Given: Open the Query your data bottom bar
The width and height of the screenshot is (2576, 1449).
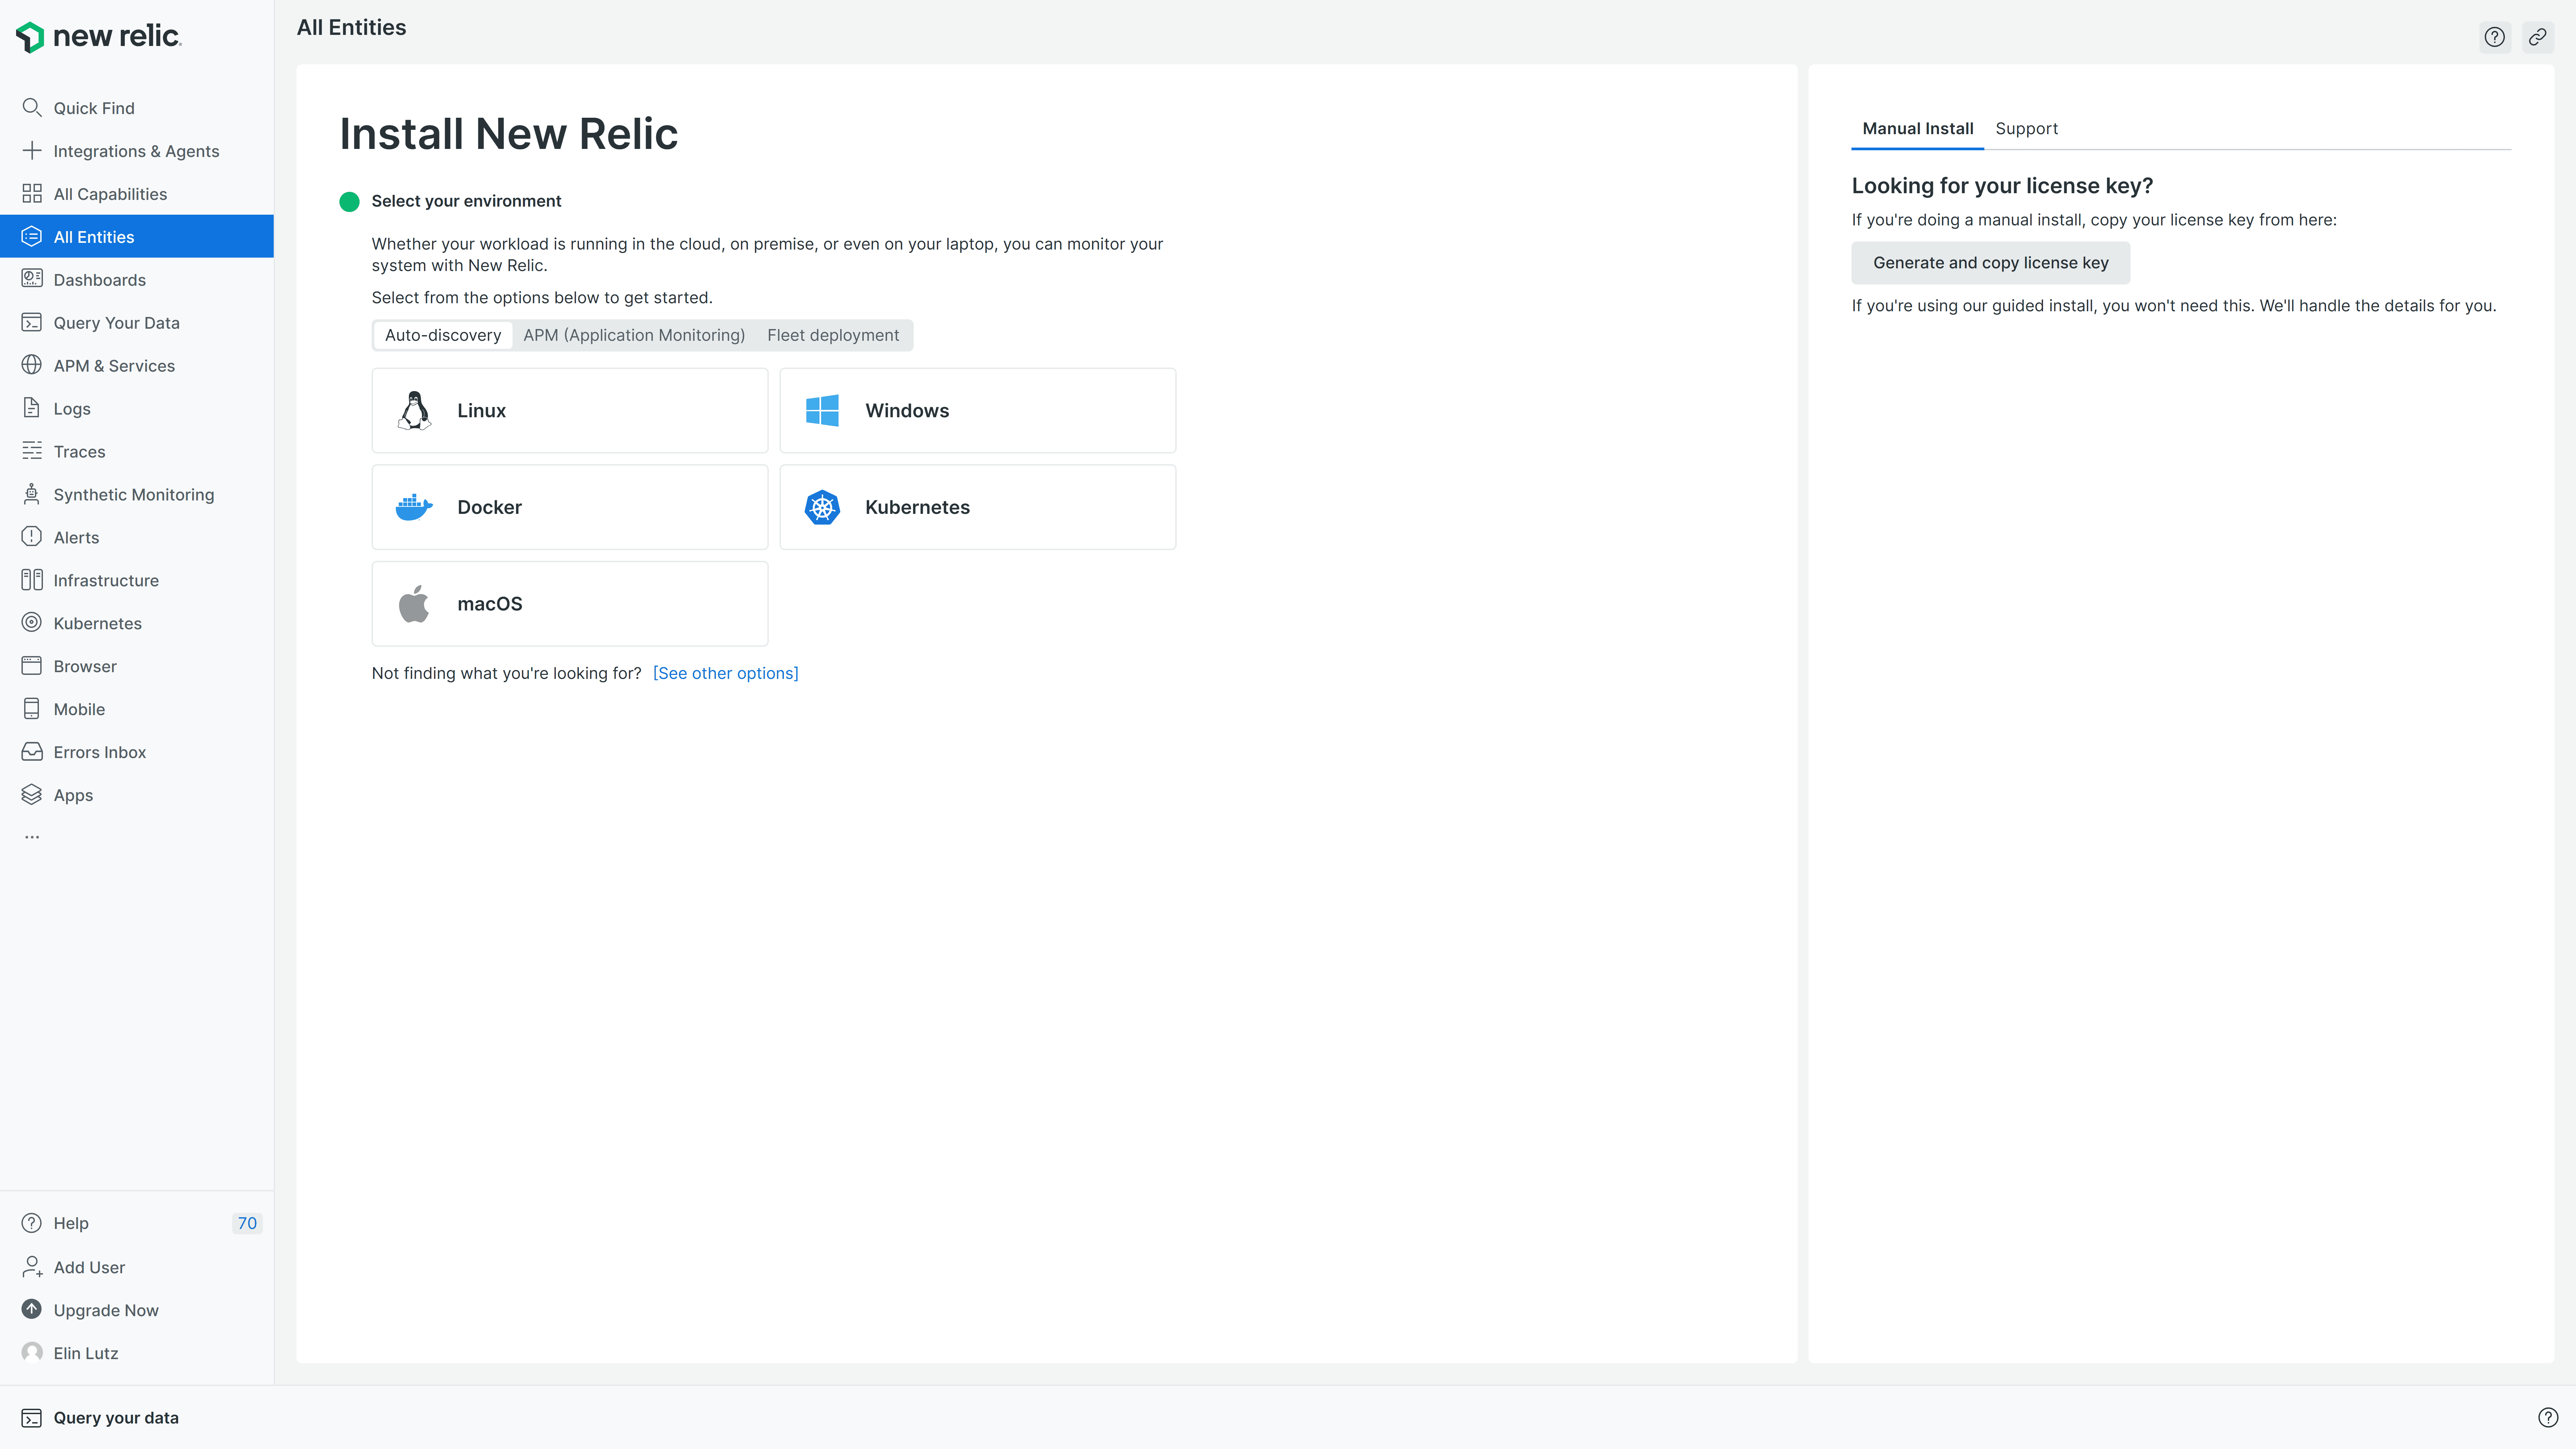Looking at the screenshot, I should tap(1288, 1418).
